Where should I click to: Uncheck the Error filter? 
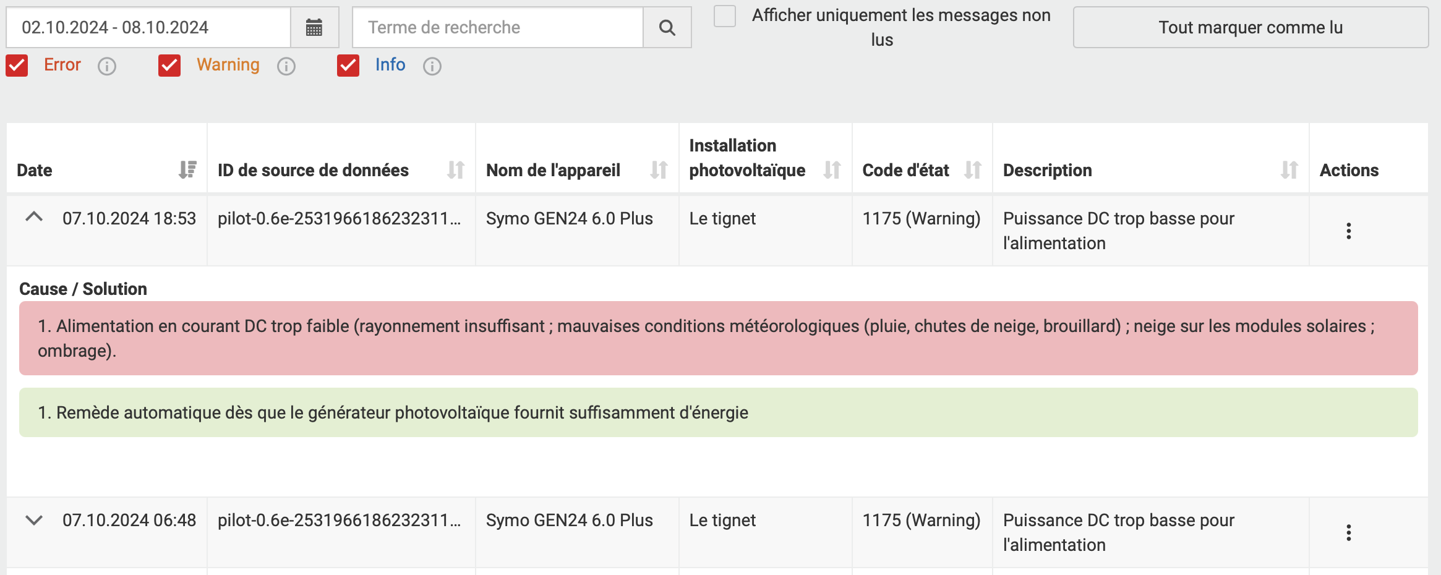coord(17,66)
